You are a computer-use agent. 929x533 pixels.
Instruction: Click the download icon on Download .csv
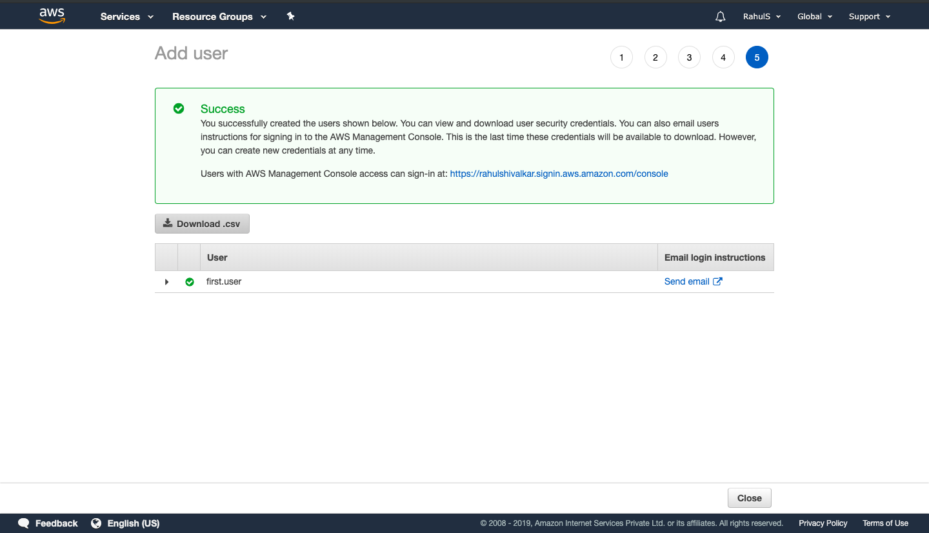click(x=167, y=223)
